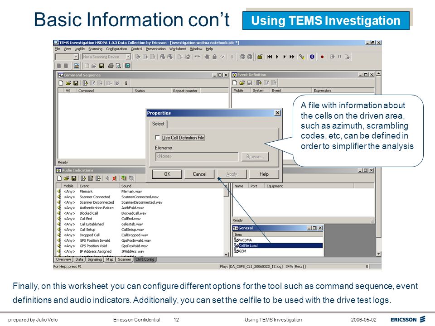Click the 34% playback progress in status bar
The image size is (435, 326).
pyautogui.click(x=289, y=266)
